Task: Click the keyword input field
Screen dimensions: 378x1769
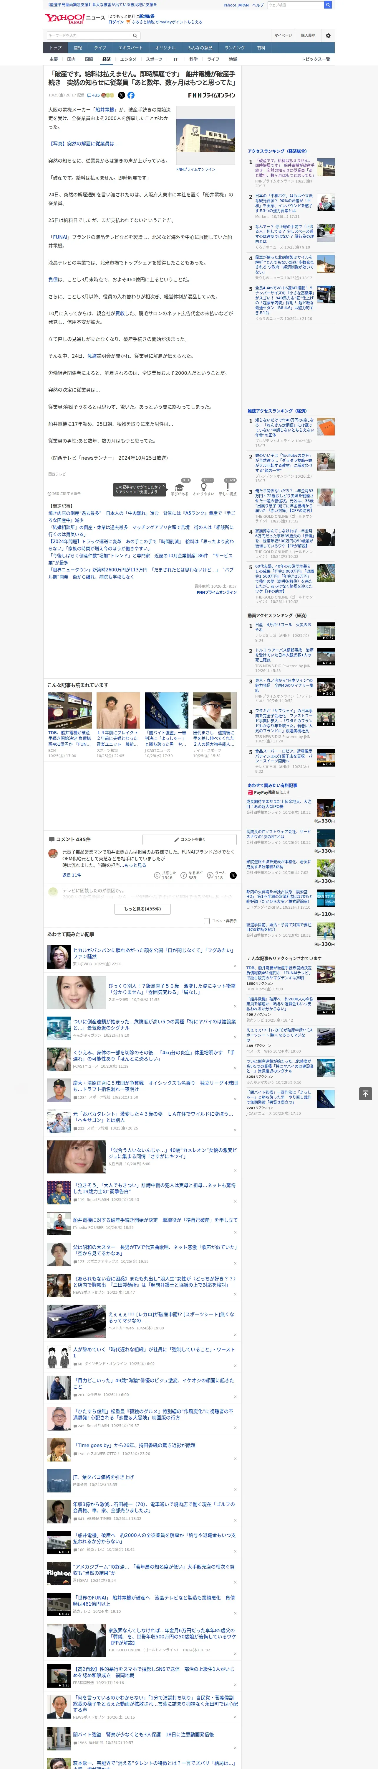Action: (x=89, y=36)
